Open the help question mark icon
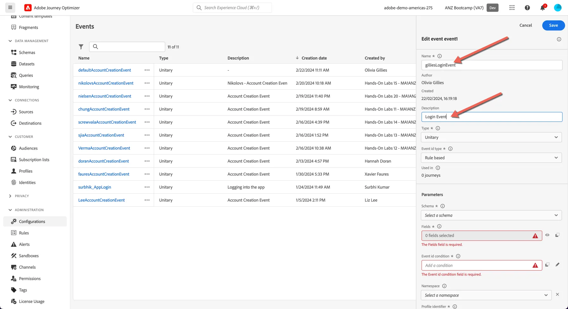This screenshot has width=568, height=309. click(527, 8)
